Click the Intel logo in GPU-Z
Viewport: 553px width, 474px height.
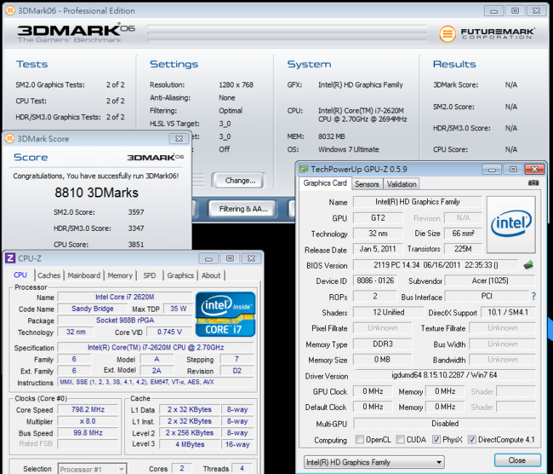coord(511,224)
